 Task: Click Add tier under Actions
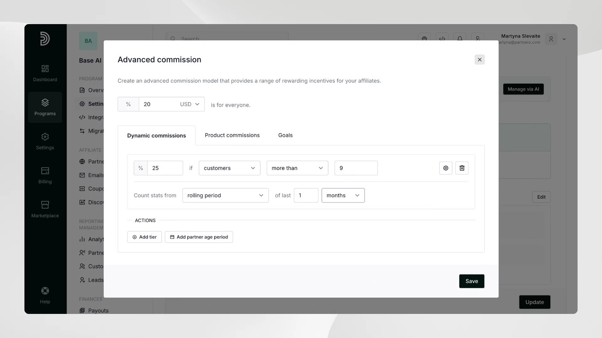coord(144,237)
